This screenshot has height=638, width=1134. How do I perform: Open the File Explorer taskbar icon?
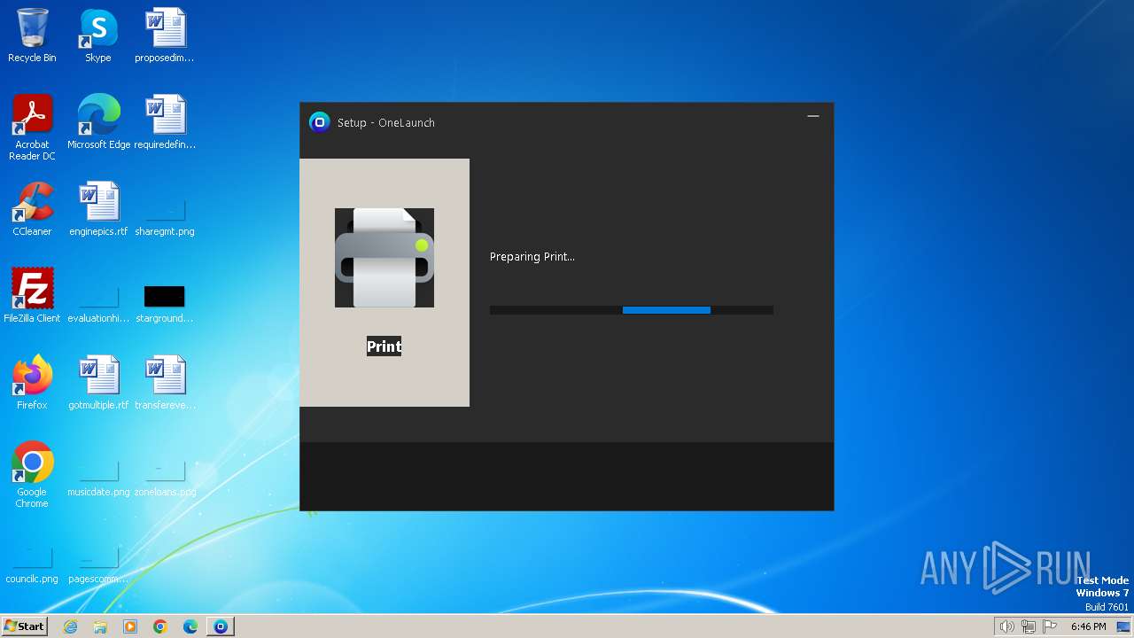(100, 626)
